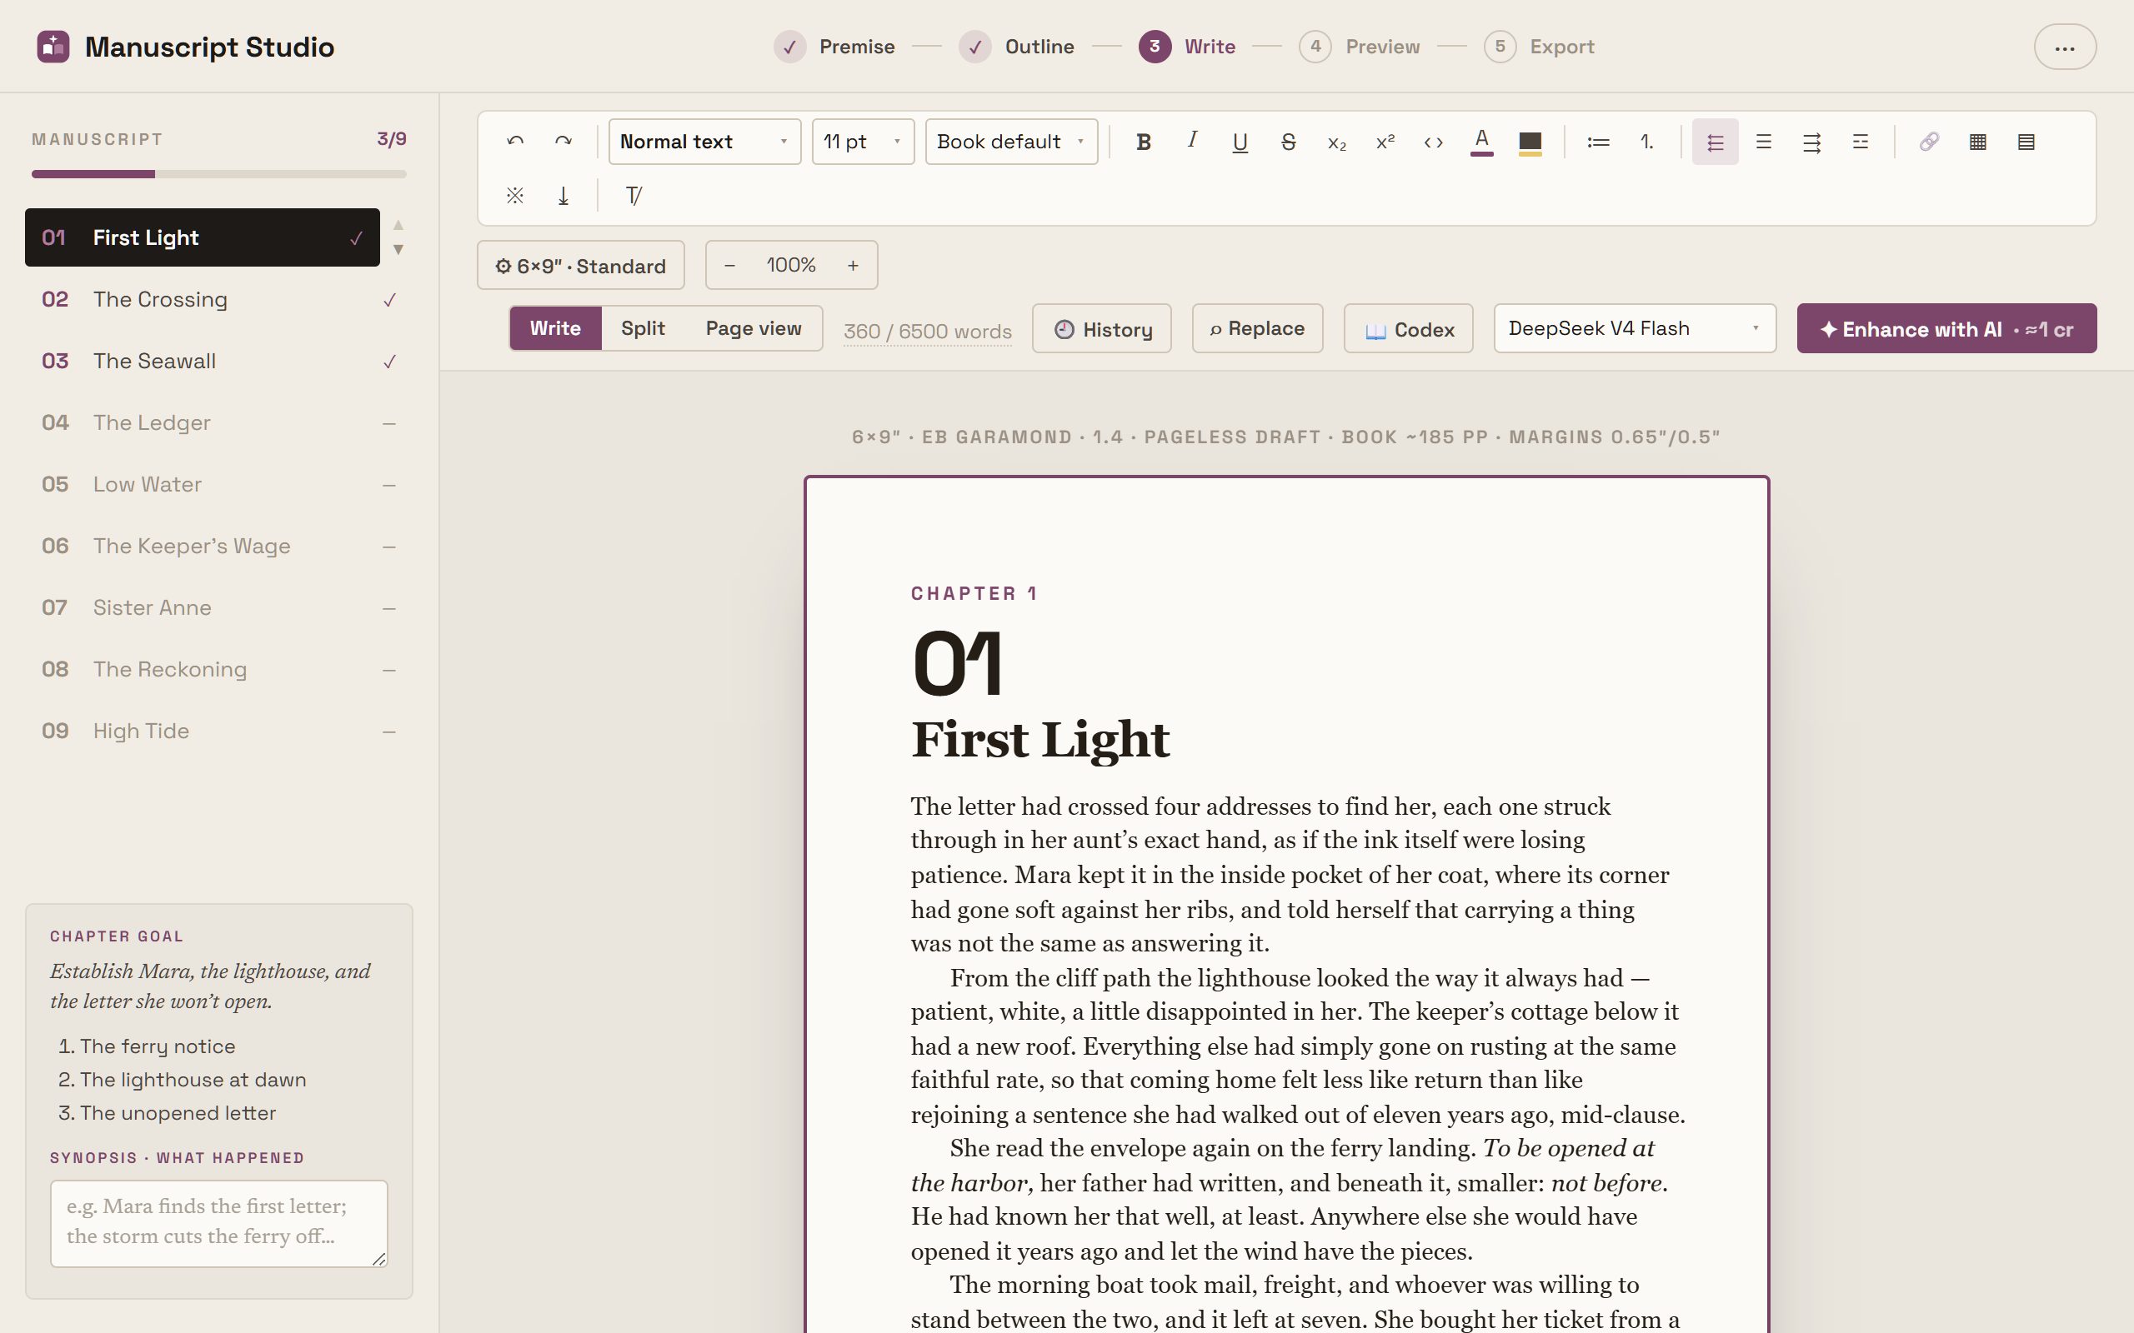Click the lined block icon after the table icon

pyautogui.click(x=2026, y=141)
